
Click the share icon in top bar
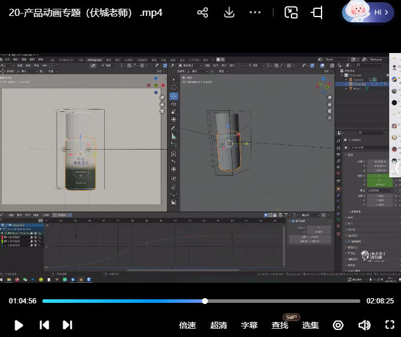[x=203, y=12]
